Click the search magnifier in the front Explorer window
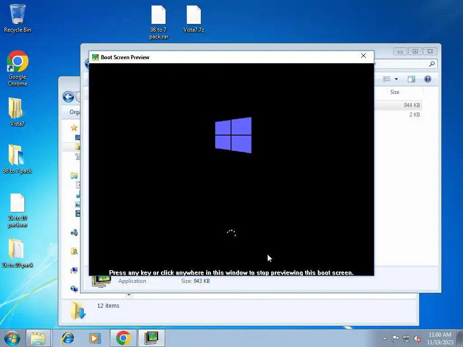The image size is (463, 347). tap(432, 64)
